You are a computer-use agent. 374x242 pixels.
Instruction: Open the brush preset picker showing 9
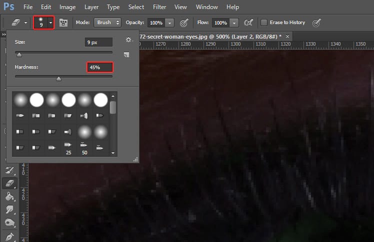pyautogui.click(x=43, y=23)
